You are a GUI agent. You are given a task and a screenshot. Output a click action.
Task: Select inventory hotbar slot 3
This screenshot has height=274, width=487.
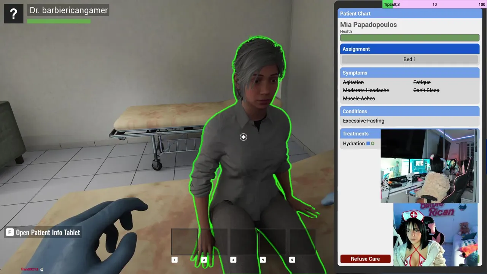(x=243, y=242)
